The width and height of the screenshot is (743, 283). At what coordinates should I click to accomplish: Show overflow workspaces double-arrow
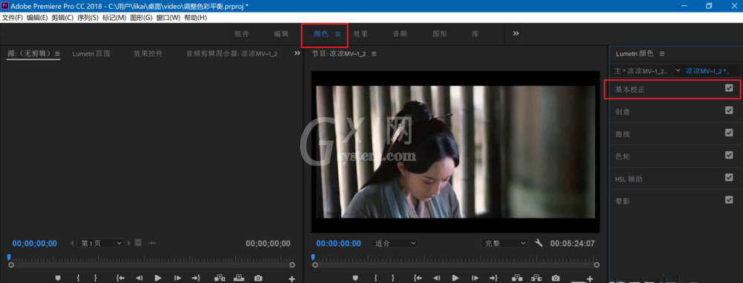(x=516, y=33)
